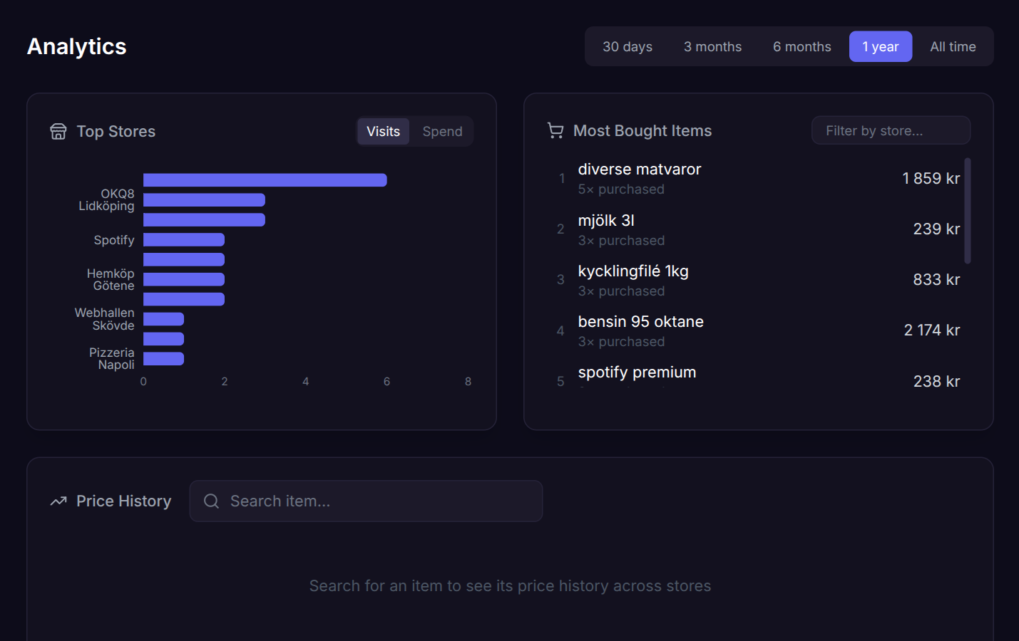Select the mjölk 3l list item

click(x=756, y=229)
